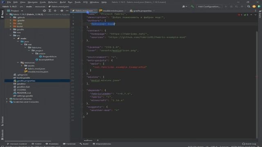Click the orange round icon in toolbar

tap(254, 7)
